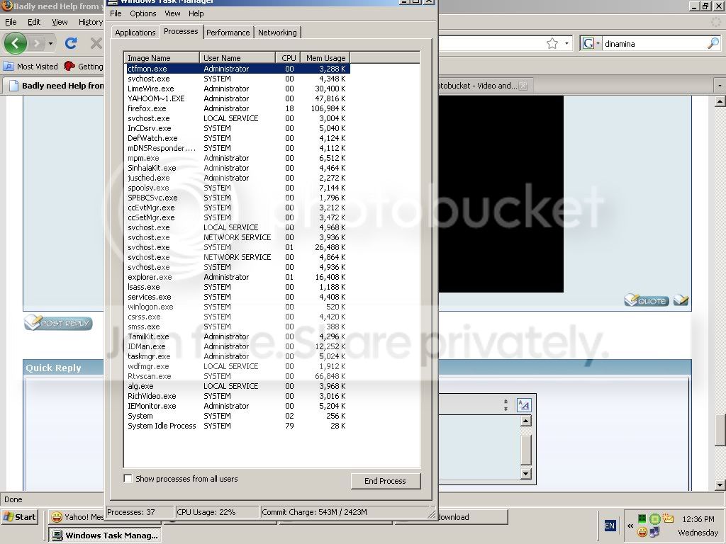Sort by User Name column header
Viewport: 726px width, 544px height.
coord(238,58)
